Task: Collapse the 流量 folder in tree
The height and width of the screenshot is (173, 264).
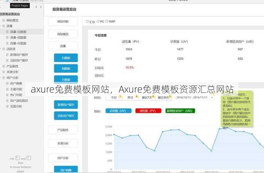Action: [x=0, y=26]
